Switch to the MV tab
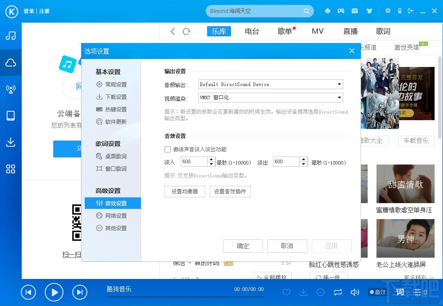Screen dimensions: 443x306 click(x=317, y=31)
